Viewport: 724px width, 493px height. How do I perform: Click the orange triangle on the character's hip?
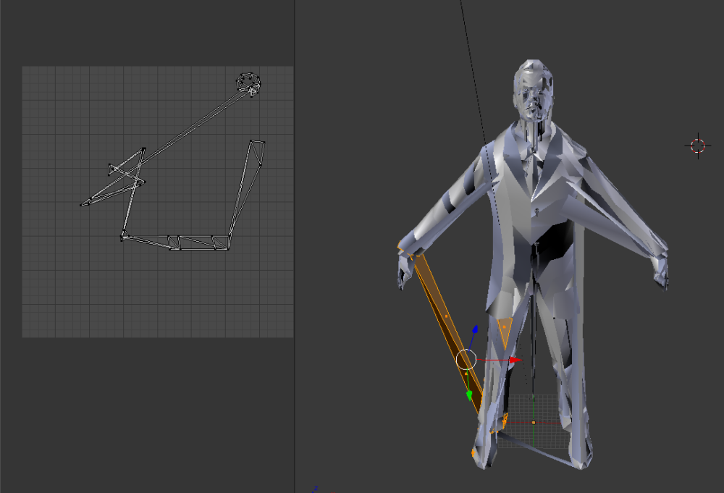(503, 326)
